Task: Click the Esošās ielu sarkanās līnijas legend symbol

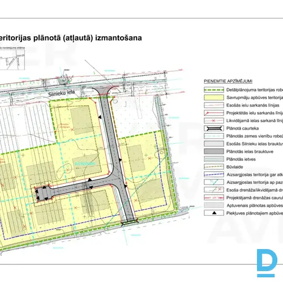Action: click(x=214, y=105)
